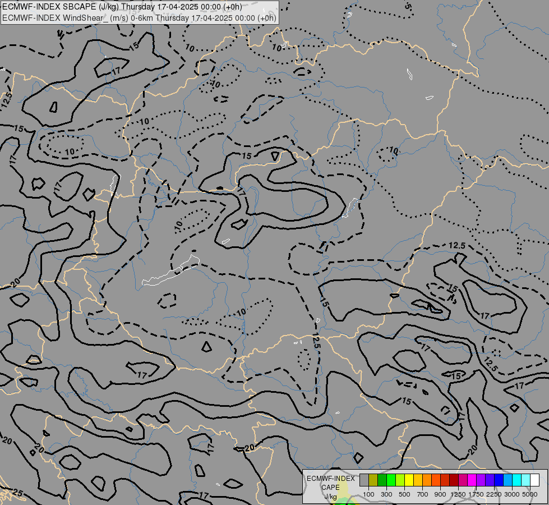Select the dark red legend swatch
This screenshot has width=549, height=505.
[x=454, y=480]
